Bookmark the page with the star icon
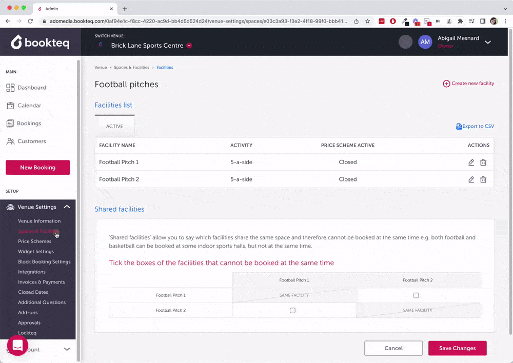Screen dimensions: 513x363 [368, 21]
